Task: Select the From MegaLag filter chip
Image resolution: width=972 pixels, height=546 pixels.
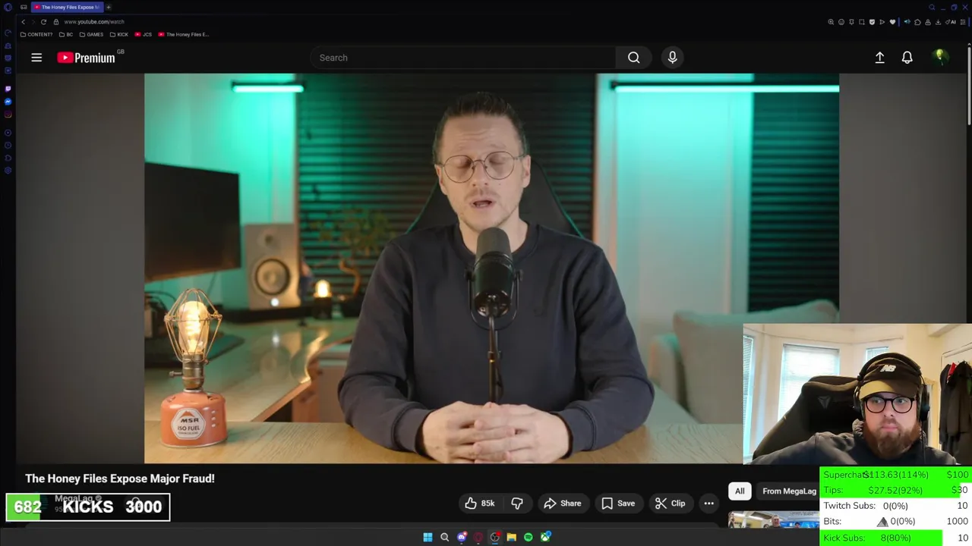Action: pyautogui.click(x=789, y=491)
